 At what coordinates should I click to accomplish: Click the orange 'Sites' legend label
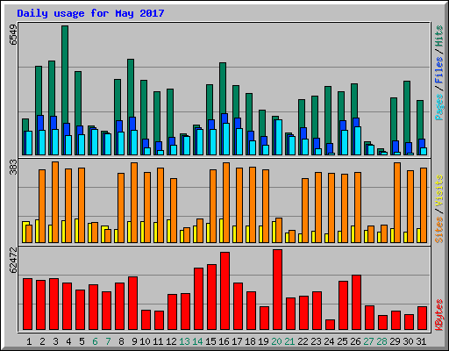(439, 230)
